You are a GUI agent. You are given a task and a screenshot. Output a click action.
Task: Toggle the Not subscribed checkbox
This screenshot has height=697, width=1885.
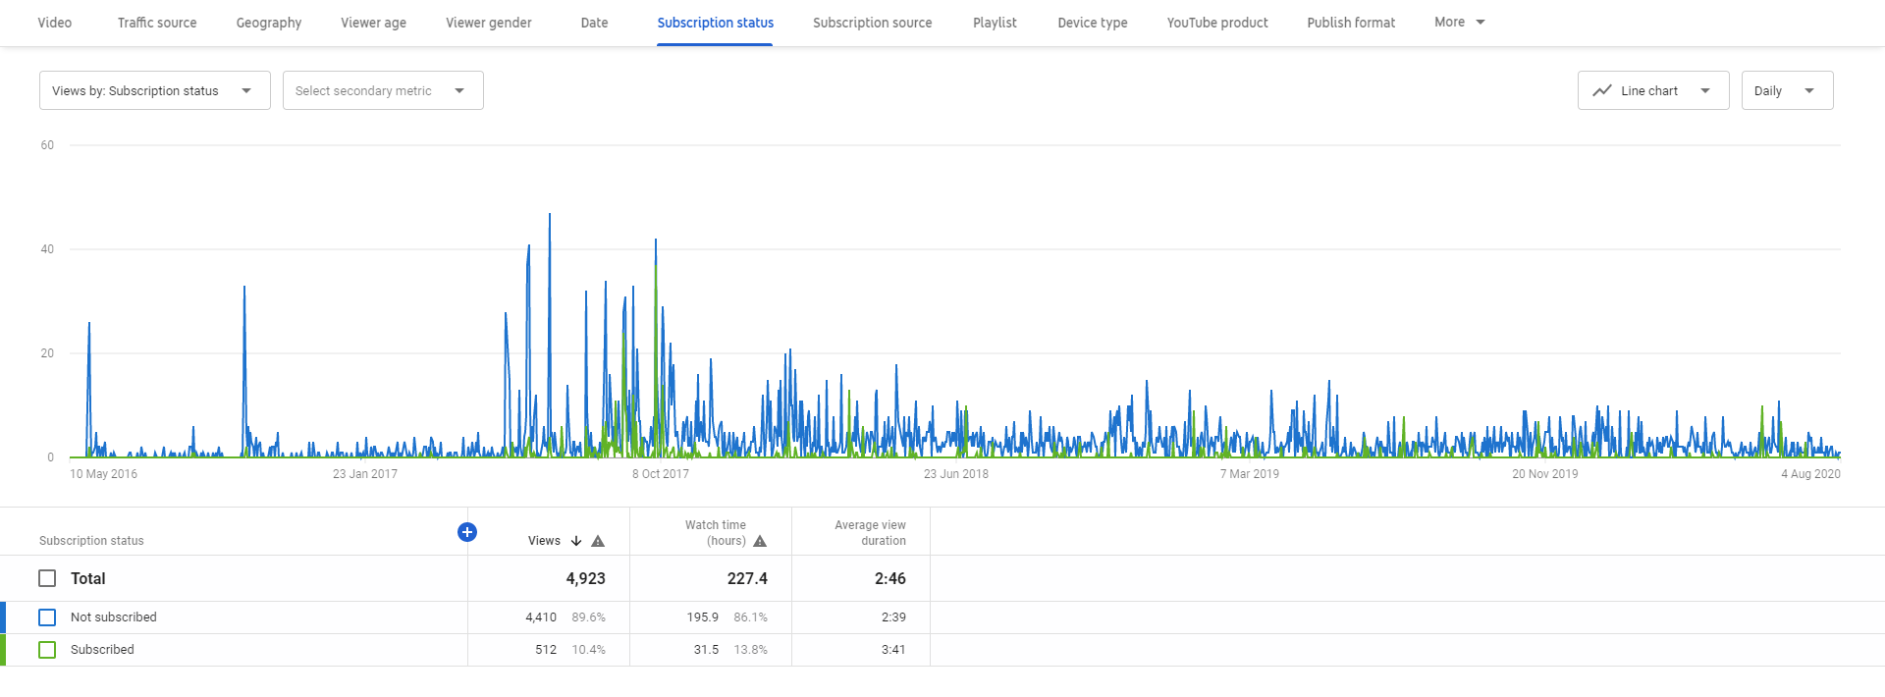[47, 617]
